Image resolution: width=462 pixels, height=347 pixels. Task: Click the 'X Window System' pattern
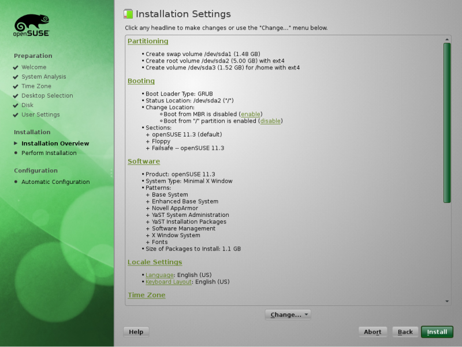pyautogui.click(x=176, y=235)
